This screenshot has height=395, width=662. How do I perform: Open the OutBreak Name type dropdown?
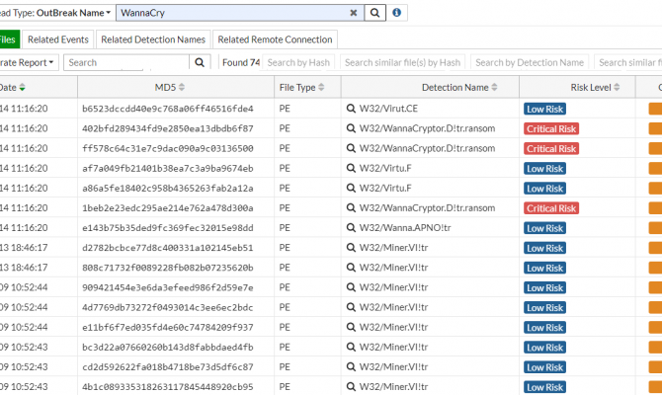[x=73, y=13]
